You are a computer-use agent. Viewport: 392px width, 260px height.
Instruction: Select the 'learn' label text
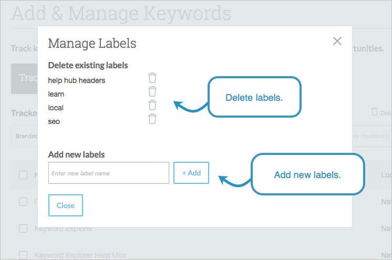click(56, 94)
